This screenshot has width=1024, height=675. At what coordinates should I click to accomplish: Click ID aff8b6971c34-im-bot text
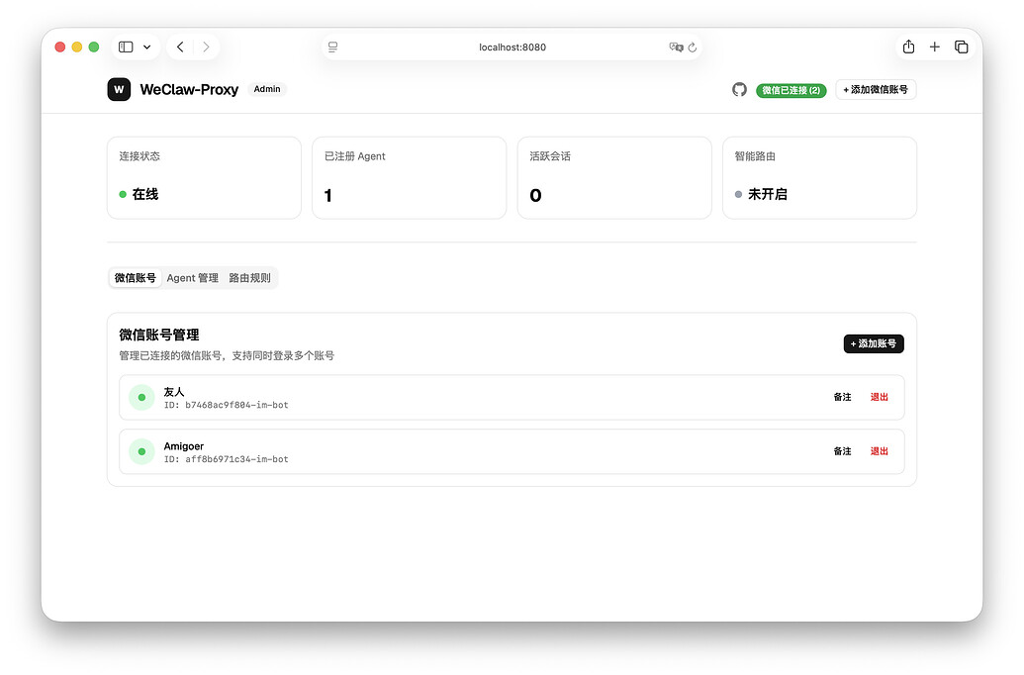226,459
